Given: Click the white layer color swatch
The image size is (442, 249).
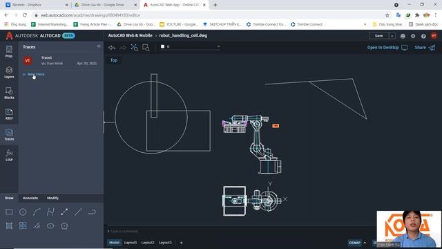Looking at the screenshot, I should 163,46.
